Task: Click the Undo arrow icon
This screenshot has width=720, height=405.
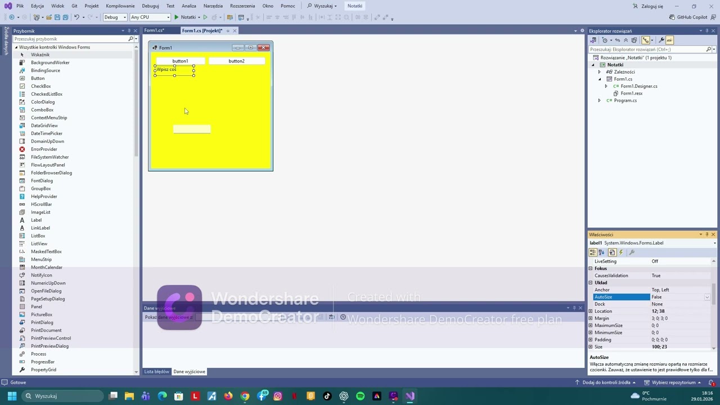Action: [x=76, y=17]
